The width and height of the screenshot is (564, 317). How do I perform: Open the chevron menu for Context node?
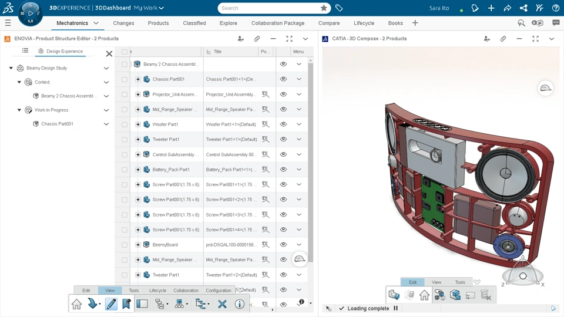[x=106, y=82]
